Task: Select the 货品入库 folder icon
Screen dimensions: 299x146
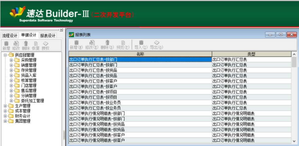Action: [x=17, y=75]
